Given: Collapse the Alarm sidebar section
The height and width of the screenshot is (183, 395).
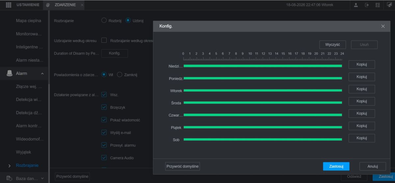Looking at the screenshot, I should click(x=42, y=74).
